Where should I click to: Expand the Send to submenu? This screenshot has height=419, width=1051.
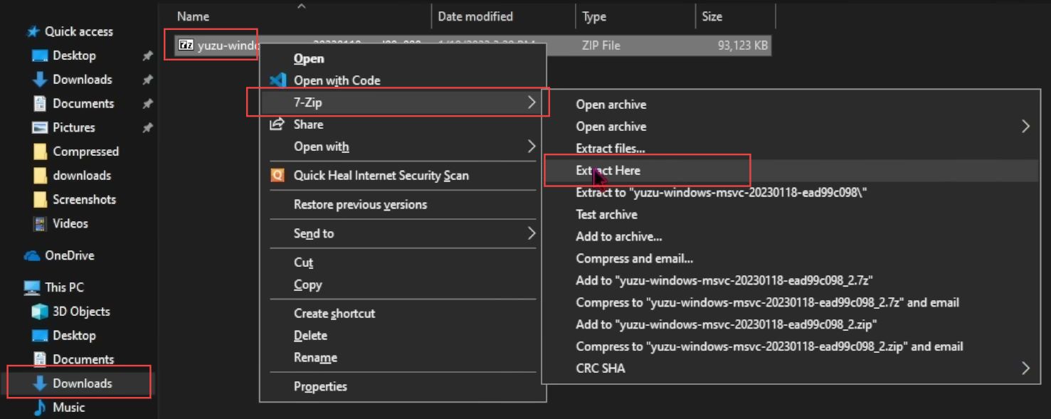(401, 233)
